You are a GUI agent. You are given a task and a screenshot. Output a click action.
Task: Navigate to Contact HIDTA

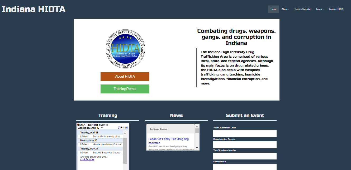tap(336, 9)
